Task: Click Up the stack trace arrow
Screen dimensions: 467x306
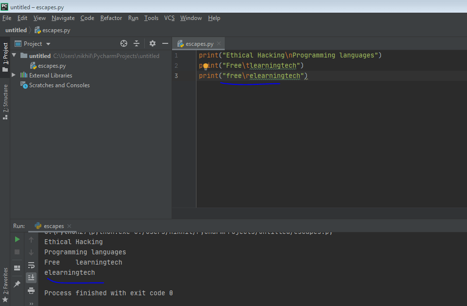Action: tap(31, 240)
